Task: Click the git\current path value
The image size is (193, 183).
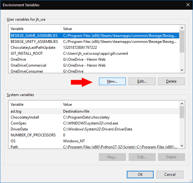Action: (x=96, y=53)
